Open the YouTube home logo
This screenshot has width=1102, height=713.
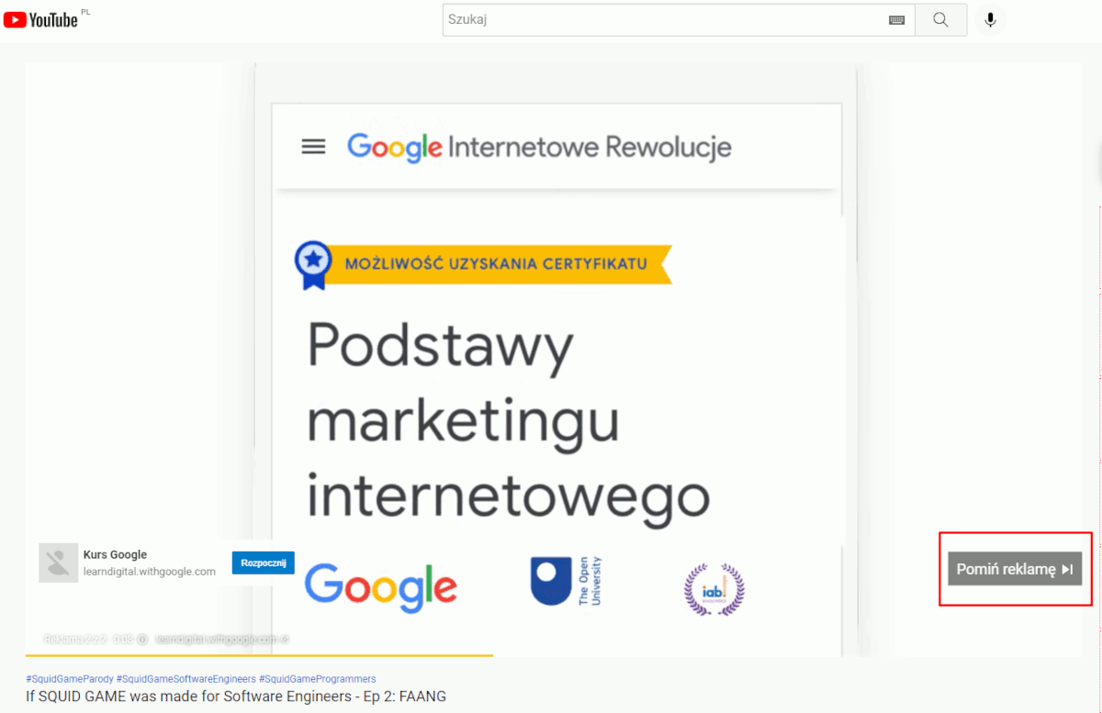pos(41,19)
